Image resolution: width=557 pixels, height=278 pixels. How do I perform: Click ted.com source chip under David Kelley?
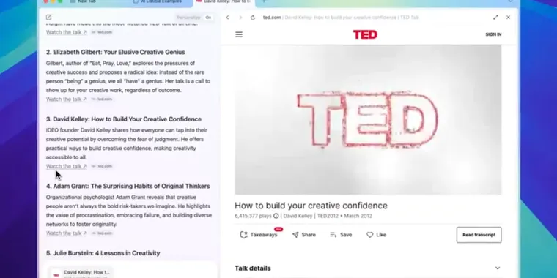102,166
